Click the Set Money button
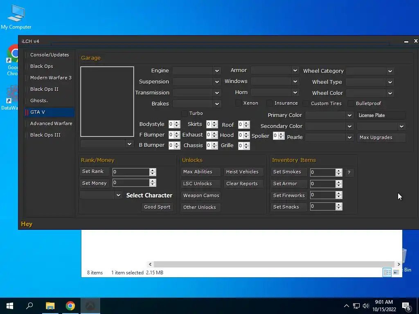 [x=95, y=183]
